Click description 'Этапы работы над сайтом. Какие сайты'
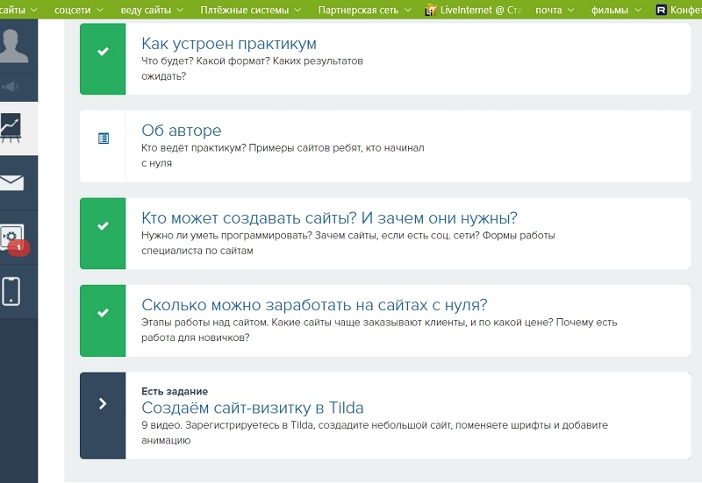 pyautogui.click(x=379, y=330)
